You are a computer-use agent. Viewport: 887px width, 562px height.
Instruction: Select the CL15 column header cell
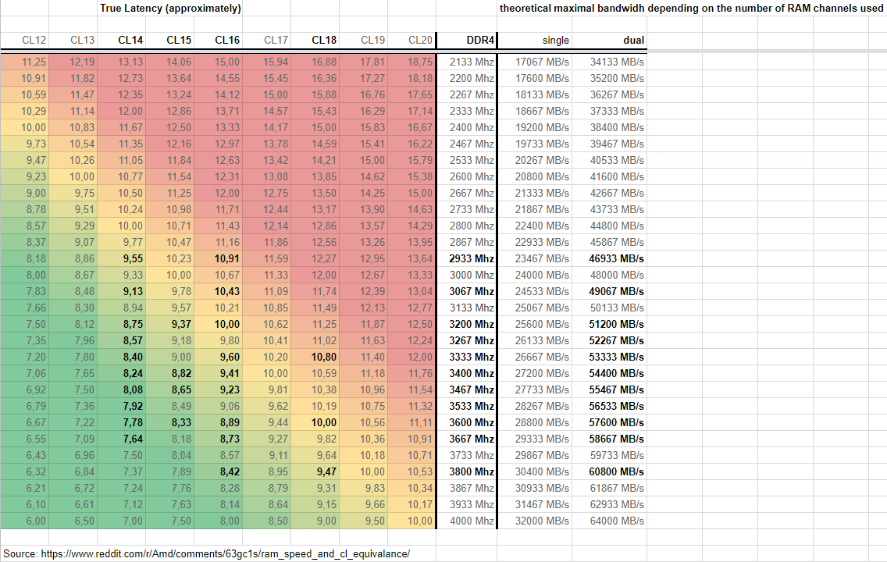tap(169, 40)
